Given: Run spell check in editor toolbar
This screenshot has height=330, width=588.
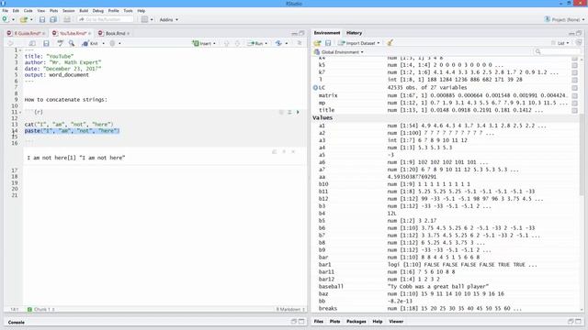Looking at the screenshot, I should [60, 43].
